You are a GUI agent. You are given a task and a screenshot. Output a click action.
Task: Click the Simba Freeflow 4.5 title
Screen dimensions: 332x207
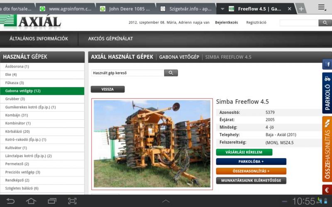click(242, 101)
